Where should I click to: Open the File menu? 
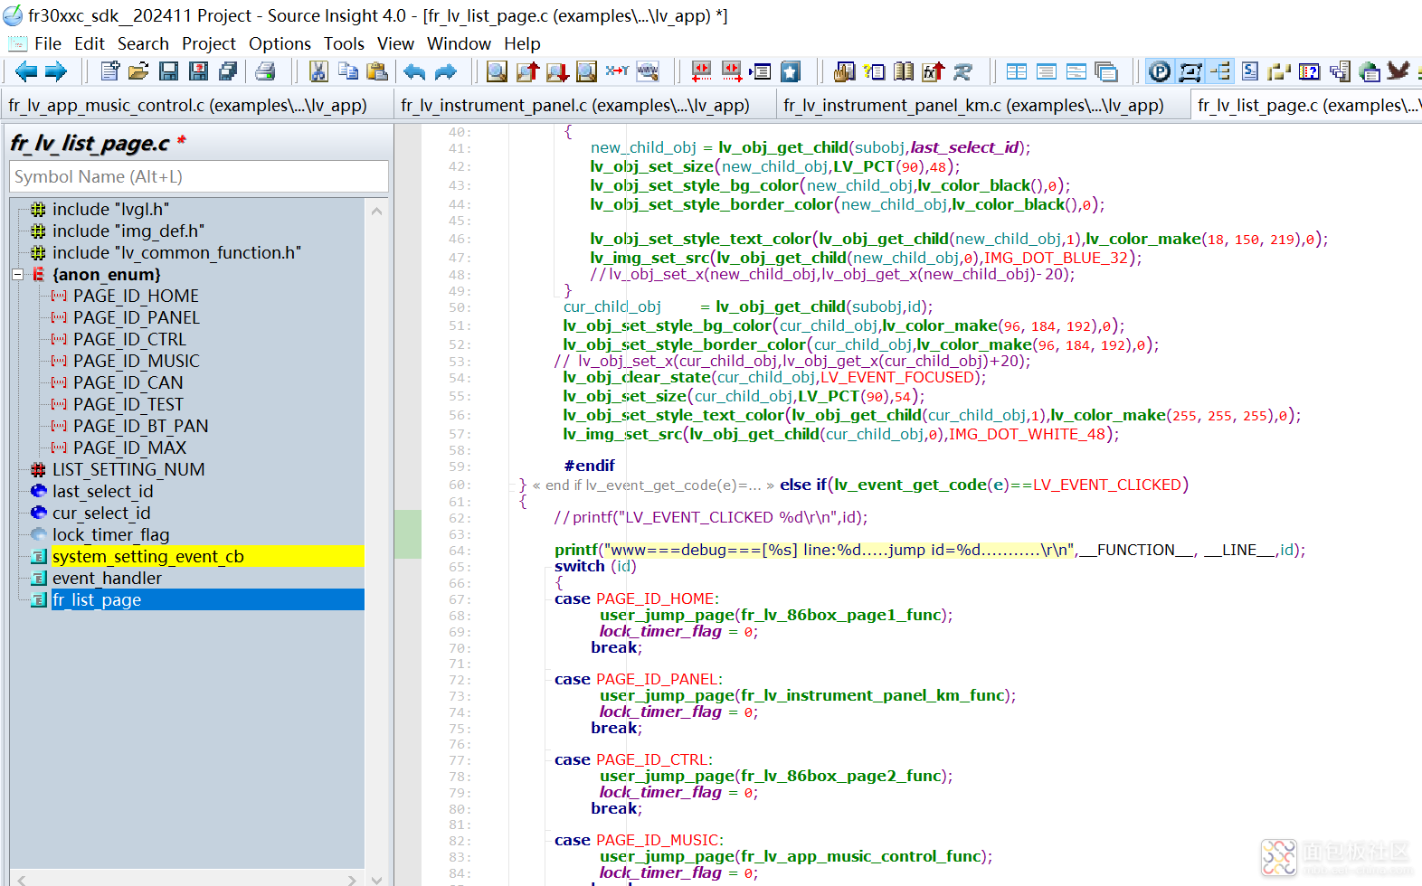pyautogui.click(x=48, y=43)
